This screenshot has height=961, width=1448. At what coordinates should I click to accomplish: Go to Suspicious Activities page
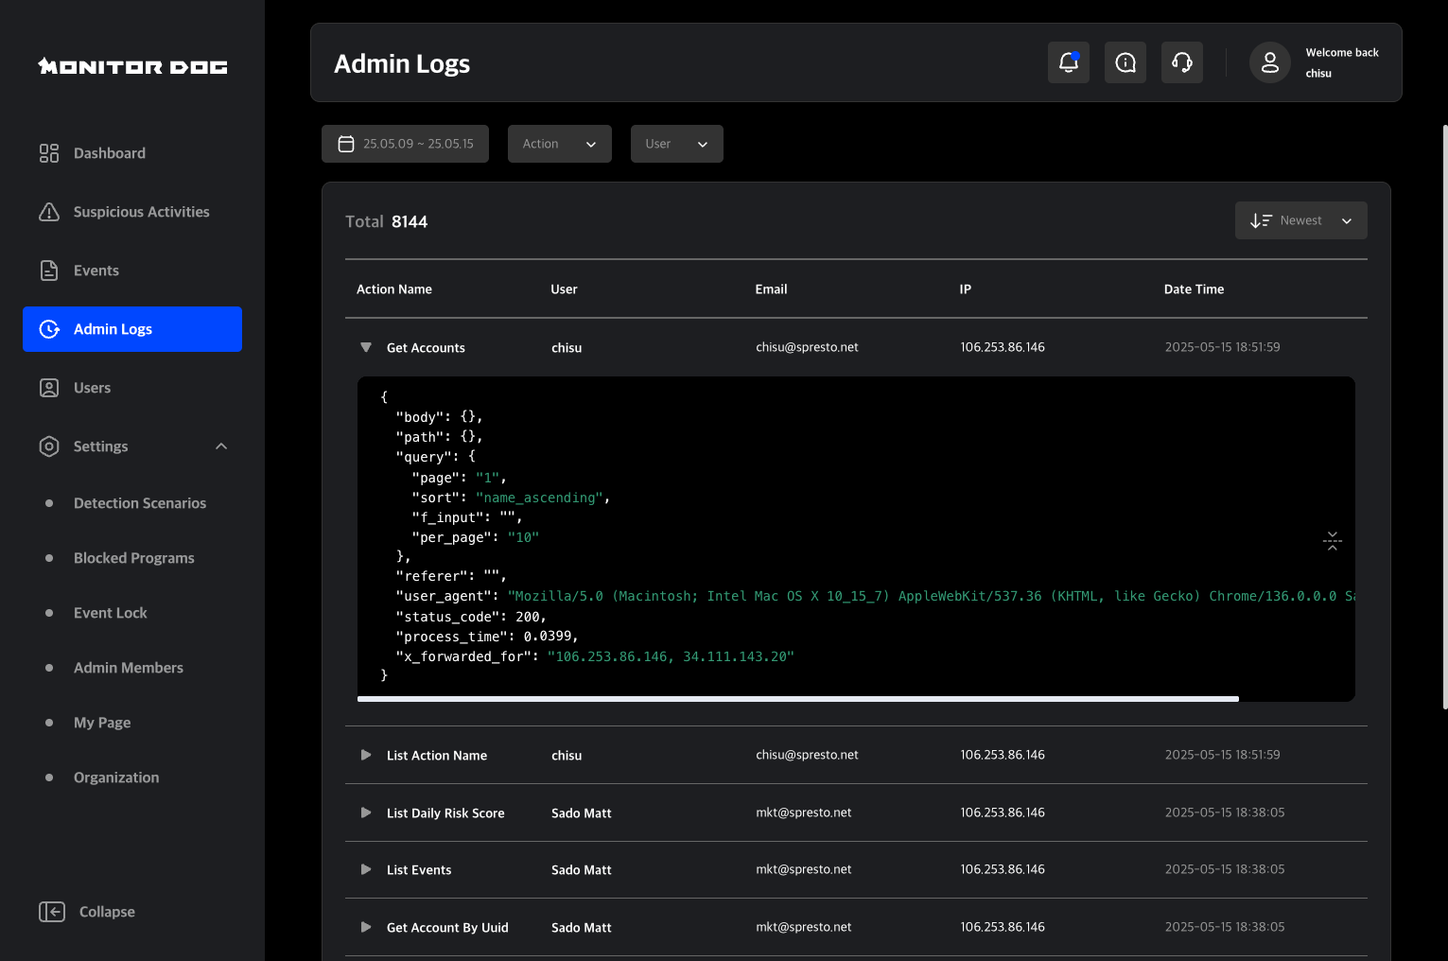(141, 212)
